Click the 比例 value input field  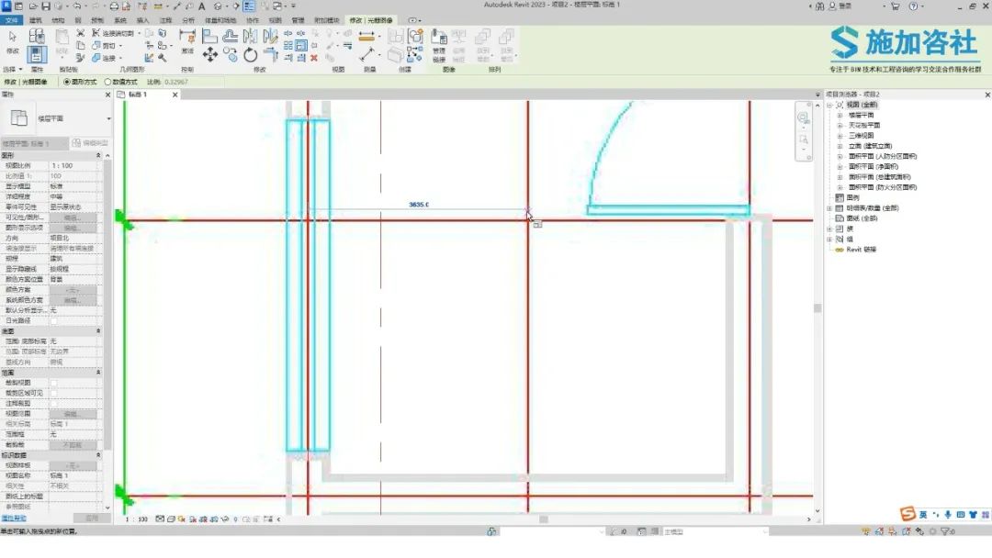tap(193, 83)
